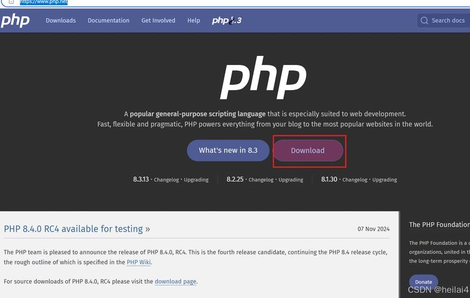Image resolution: width=470 pixels, height=298 pixels.
Task: Click the 8.1.30 version link
Action: coord(329,179)
